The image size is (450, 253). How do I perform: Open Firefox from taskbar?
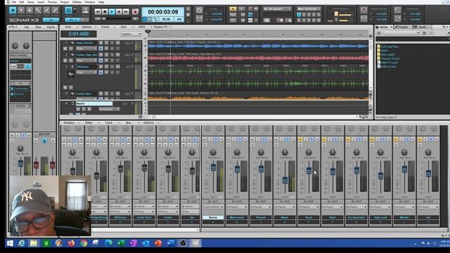(x=71, y=243)
